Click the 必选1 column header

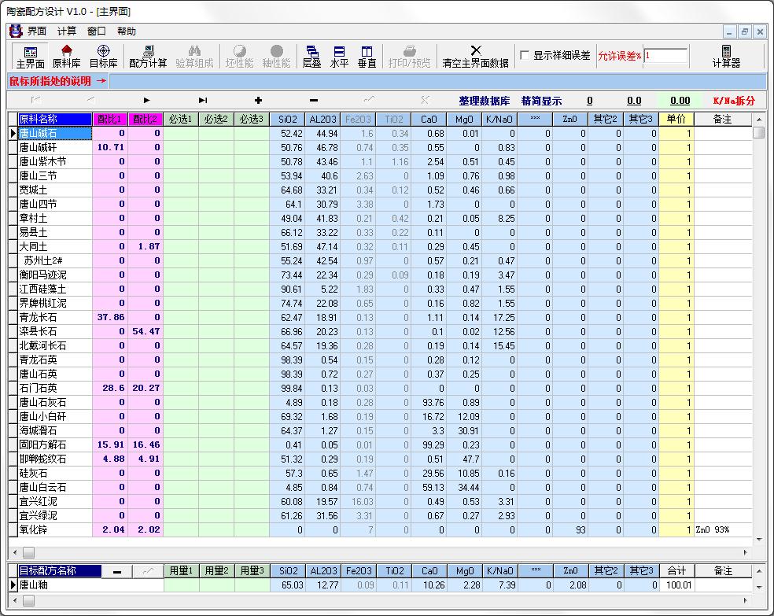click(x=181, y=119)
